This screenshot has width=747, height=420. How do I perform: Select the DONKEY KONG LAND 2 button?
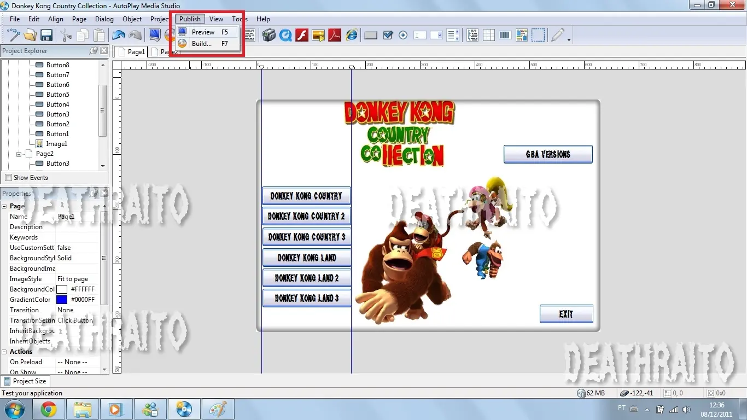click(306, 278)
